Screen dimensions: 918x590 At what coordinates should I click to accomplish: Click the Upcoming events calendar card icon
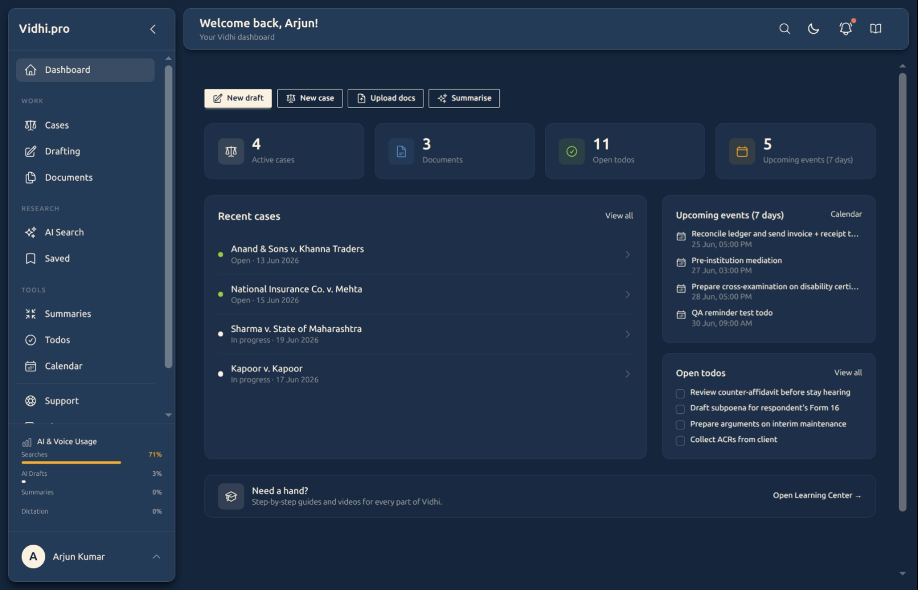tap(742, 152)
